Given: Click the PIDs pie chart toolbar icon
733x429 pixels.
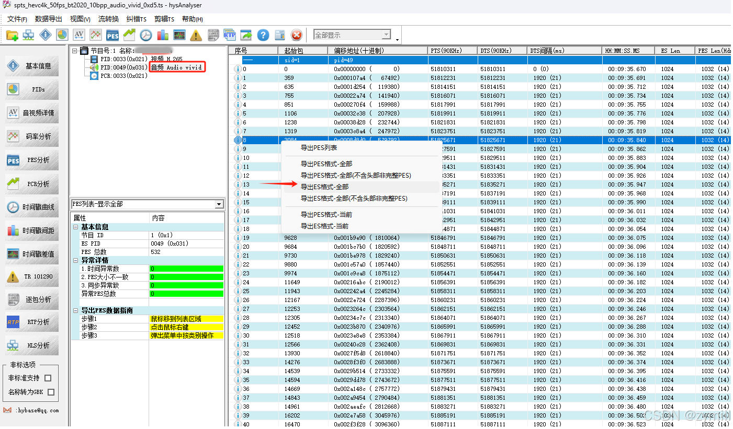Looking at the screenshot, I should tap(62, 35).
